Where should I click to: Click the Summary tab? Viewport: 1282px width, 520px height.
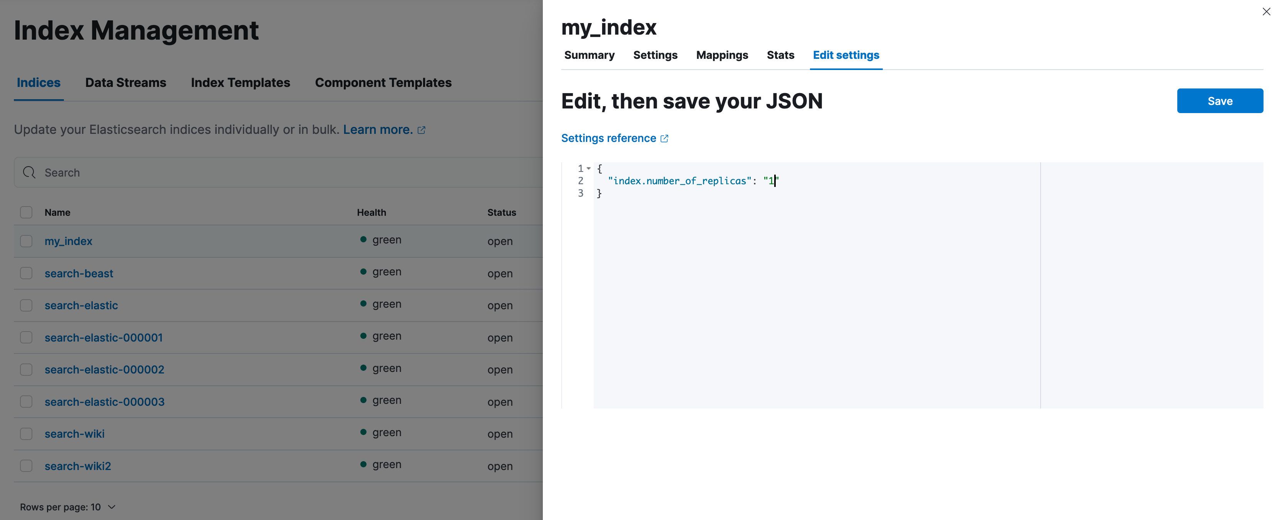tap(589, 54)
